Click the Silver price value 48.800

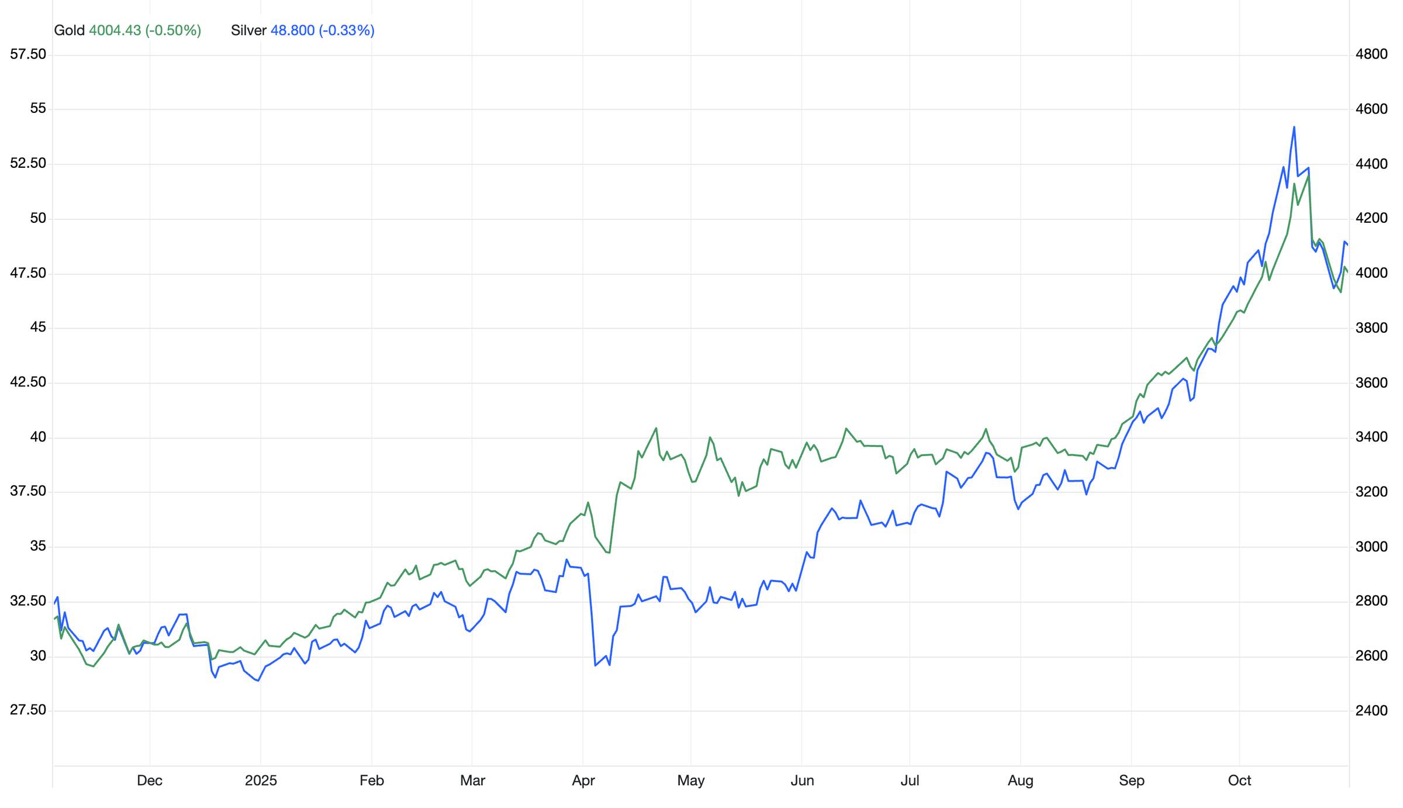292,30
